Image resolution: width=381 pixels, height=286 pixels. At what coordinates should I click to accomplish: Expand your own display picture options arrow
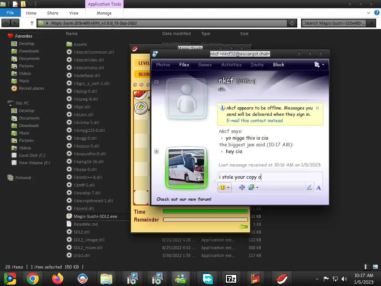click(x=157, y=151)
